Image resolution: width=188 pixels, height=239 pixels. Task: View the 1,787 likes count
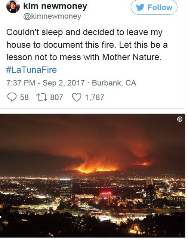coord(95,97)
